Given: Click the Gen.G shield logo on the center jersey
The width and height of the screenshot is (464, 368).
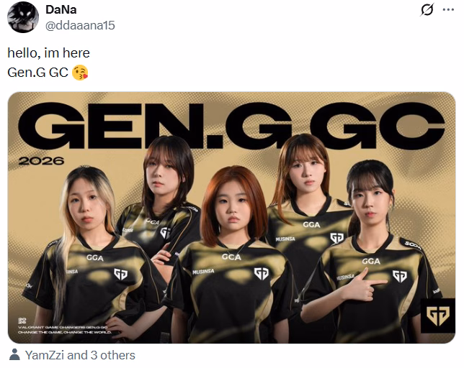Looking at the screenshot, I should (x=262, y=274).
